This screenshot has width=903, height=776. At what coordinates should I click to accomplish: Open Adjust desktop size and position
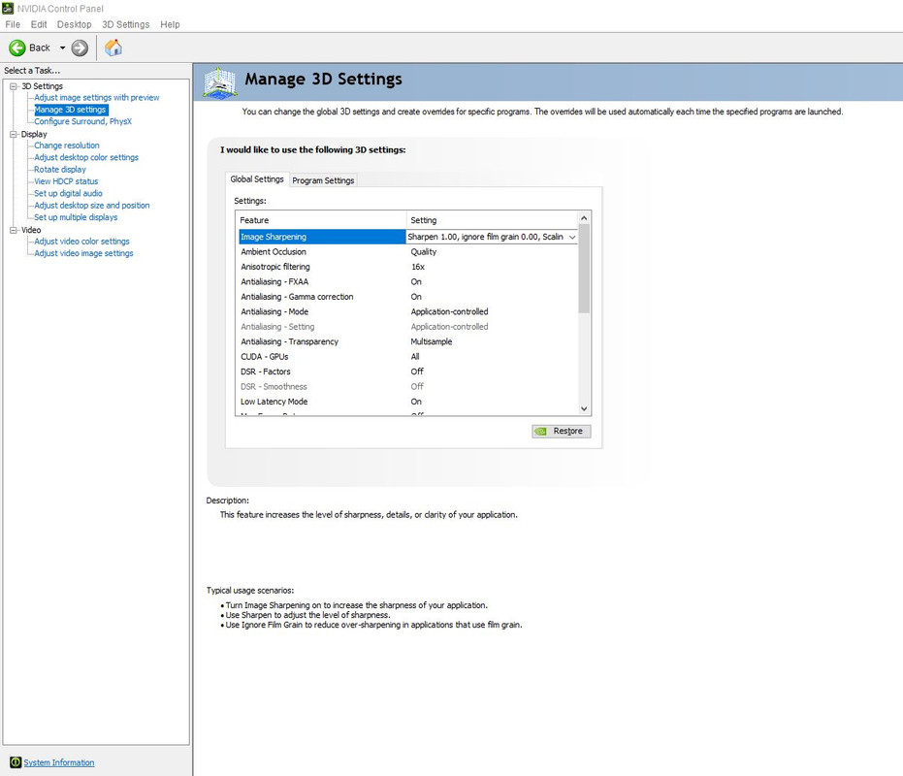tap(91, 205)
